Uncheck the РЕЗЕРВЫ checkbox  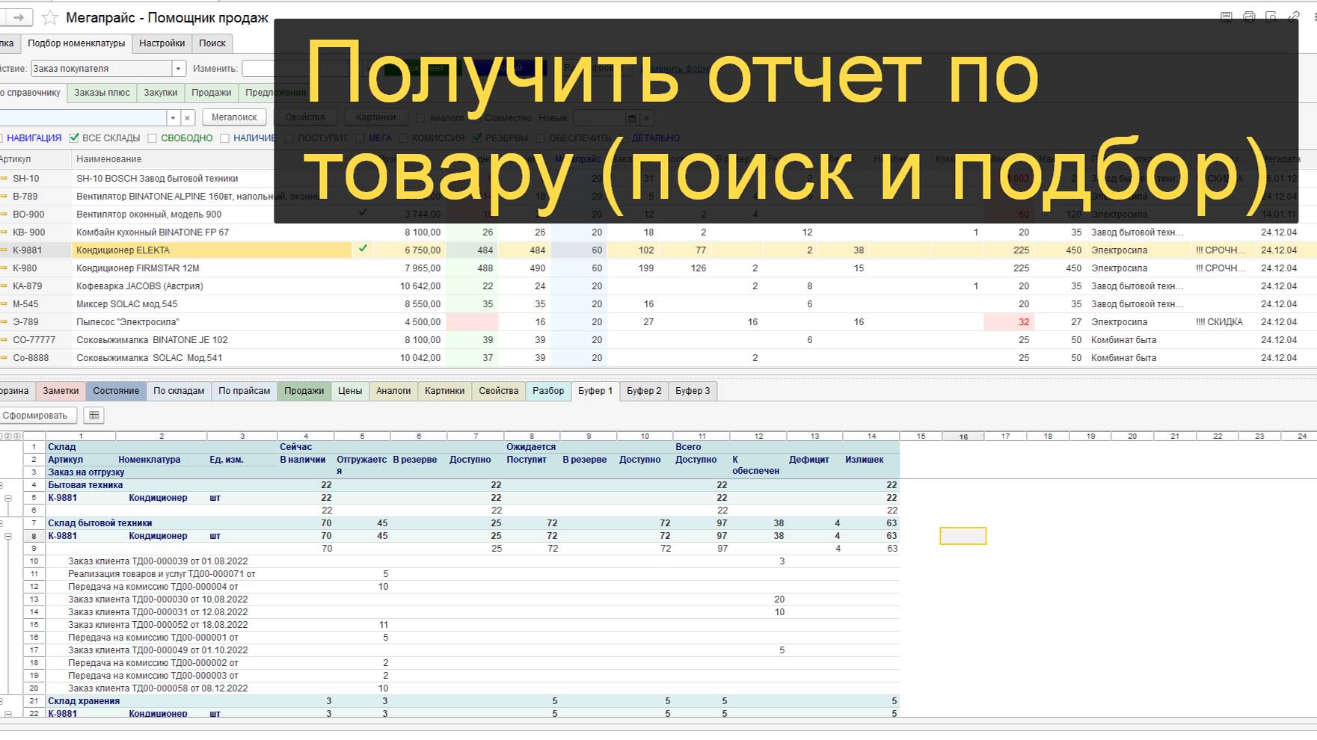[476, 138]
